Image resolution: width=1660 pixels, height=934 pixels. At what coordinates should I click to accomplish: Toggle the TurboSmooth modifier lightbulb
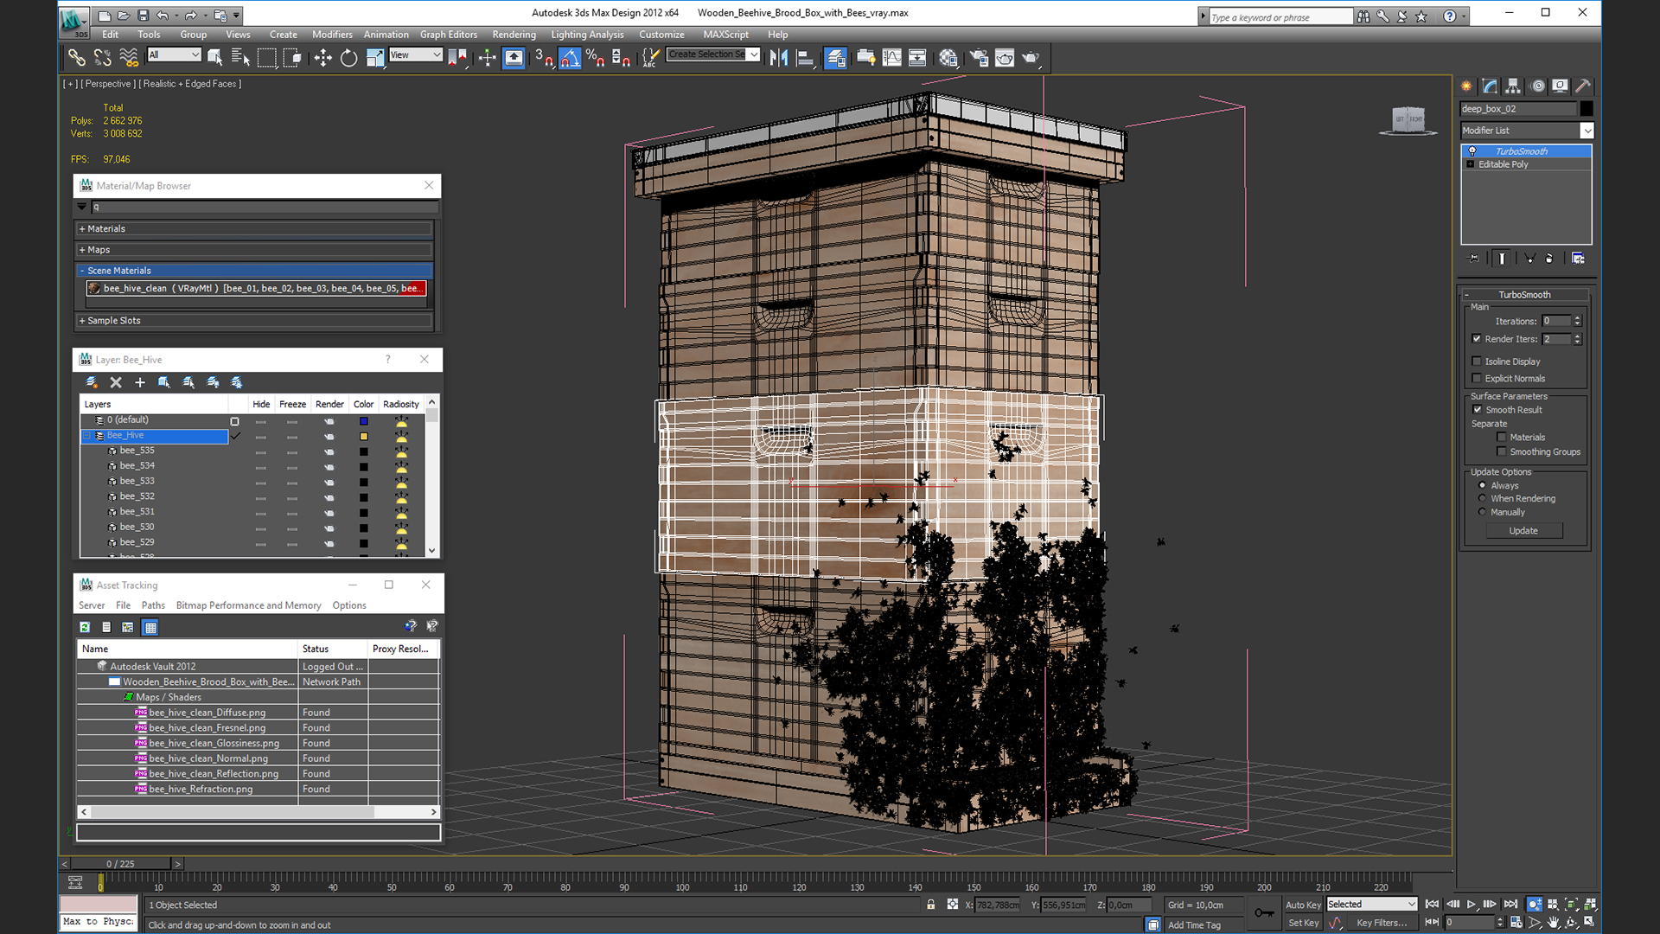(1472, 151)
